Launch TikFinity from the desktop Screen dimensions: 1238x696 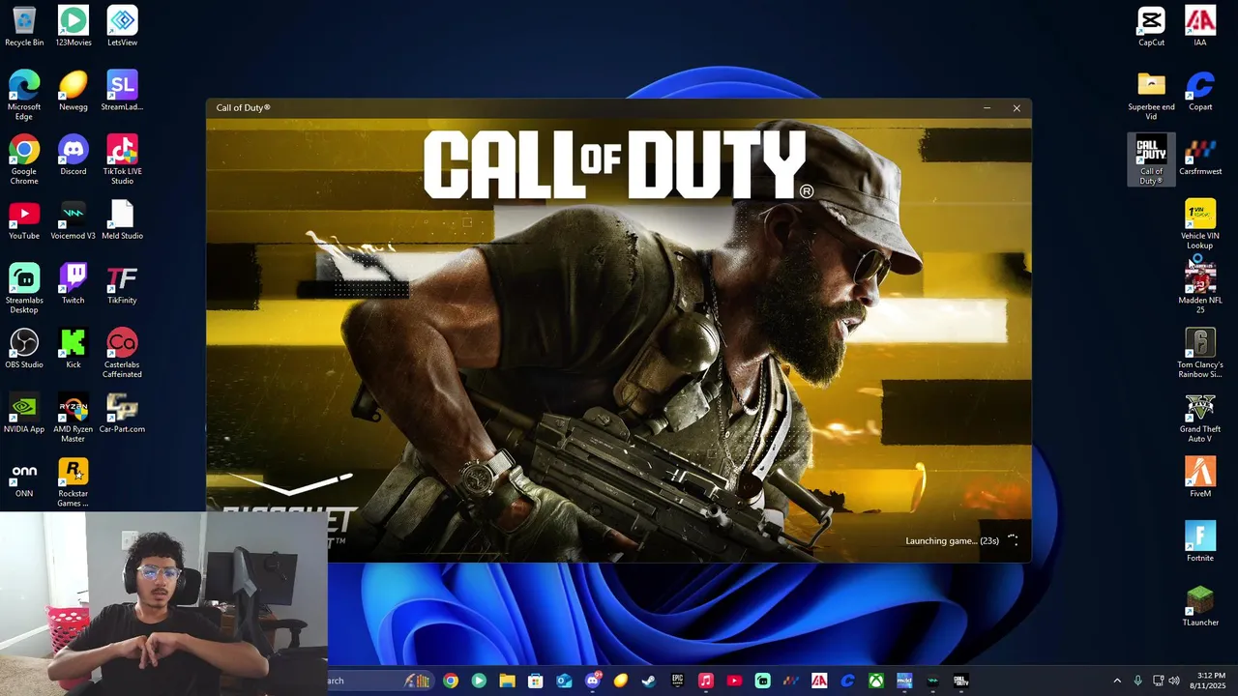click(122, 284)
